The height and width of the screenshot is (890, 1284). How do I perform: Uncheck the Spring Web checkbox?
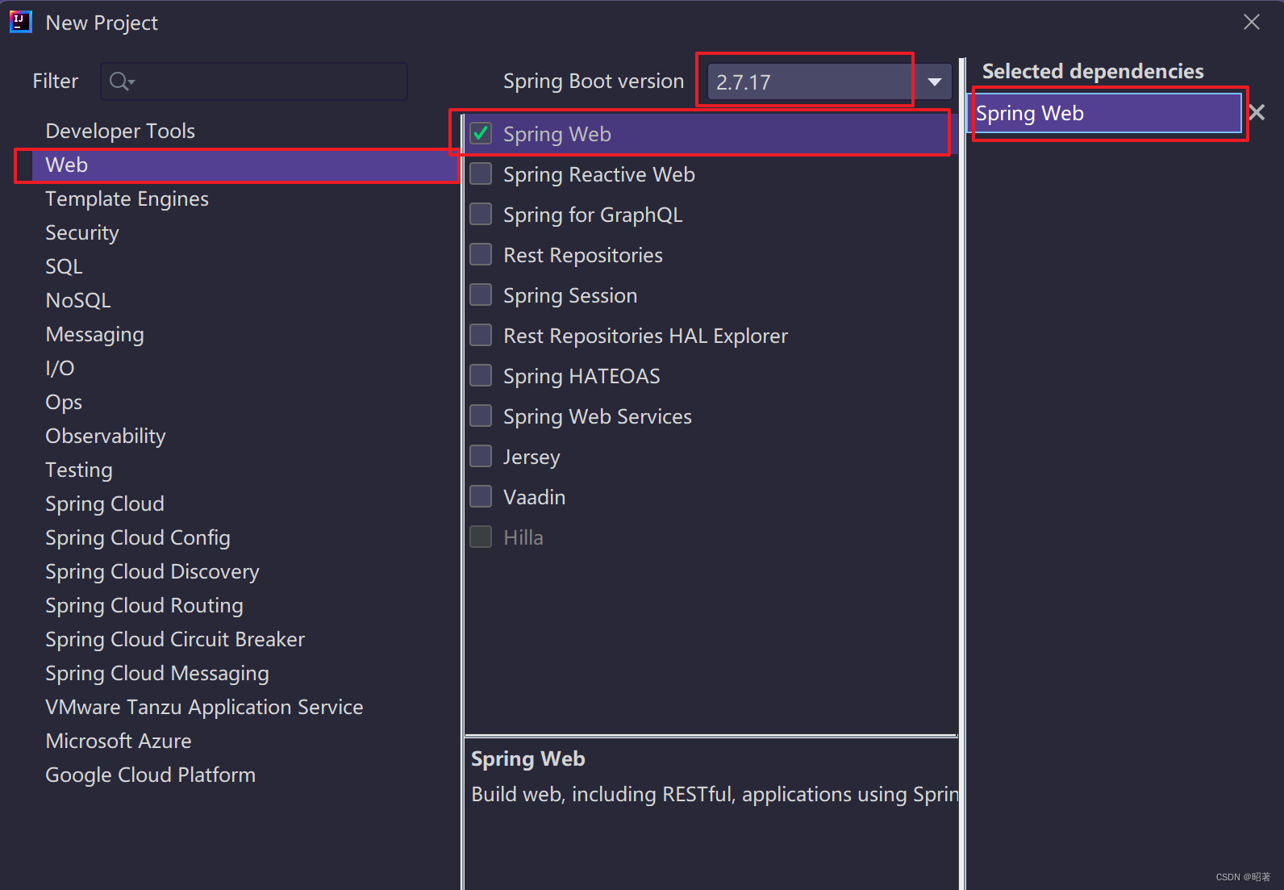click(x=481, y=133)
